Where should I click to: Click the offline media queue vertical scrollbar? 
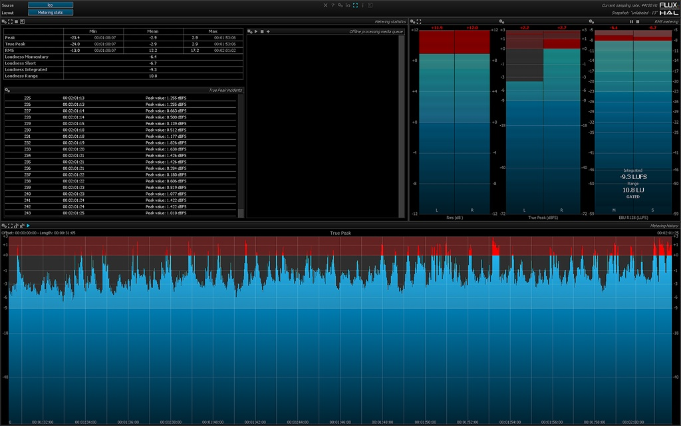pos(401,126)
